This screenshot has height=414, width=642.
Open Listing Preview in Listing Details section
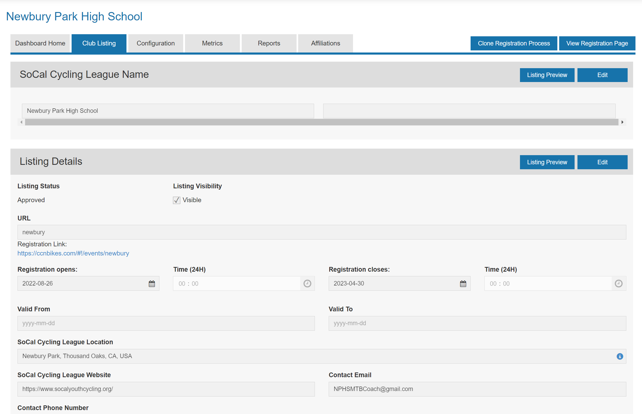click(x=547, y=162)
